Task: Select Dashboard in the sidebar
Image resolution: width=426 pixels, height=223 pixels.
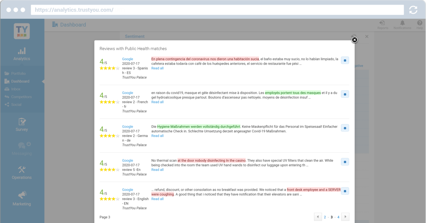Action: 20,81
